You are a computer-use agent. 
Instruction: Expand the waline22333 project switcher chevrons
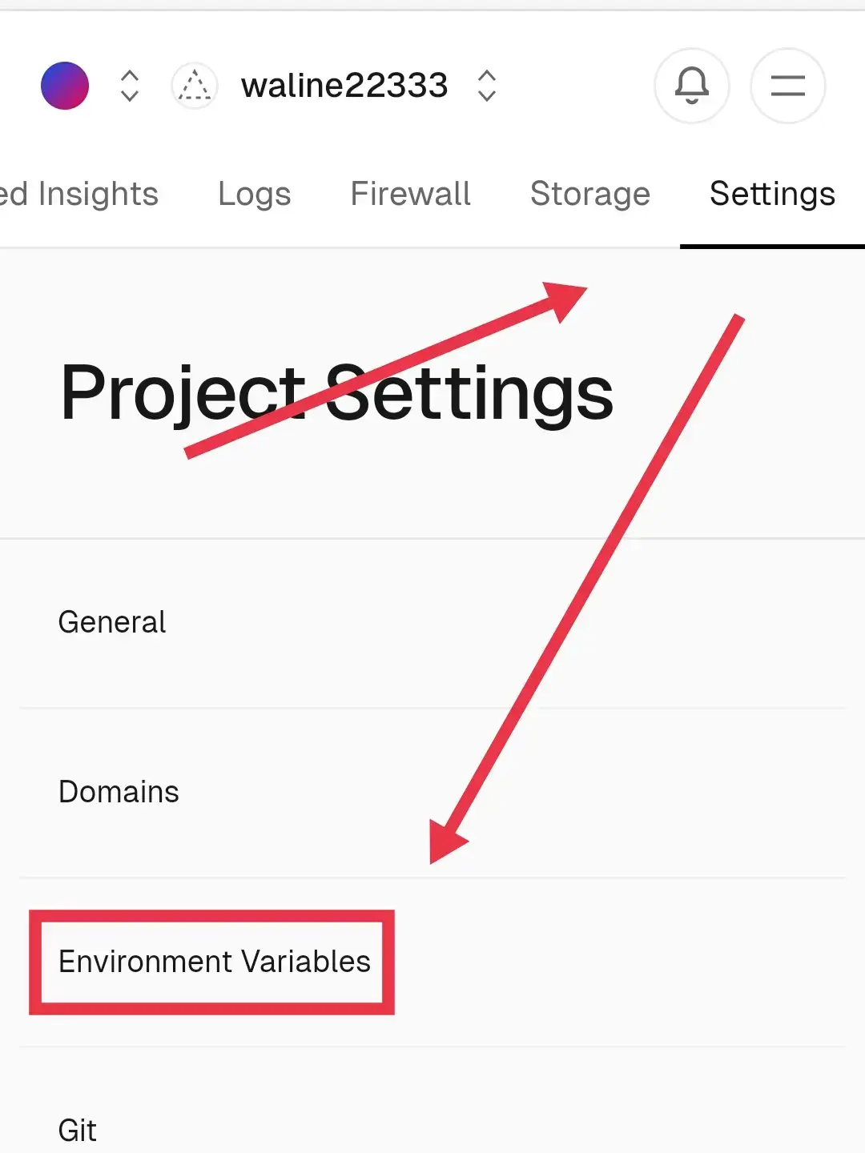click(487, 86)
